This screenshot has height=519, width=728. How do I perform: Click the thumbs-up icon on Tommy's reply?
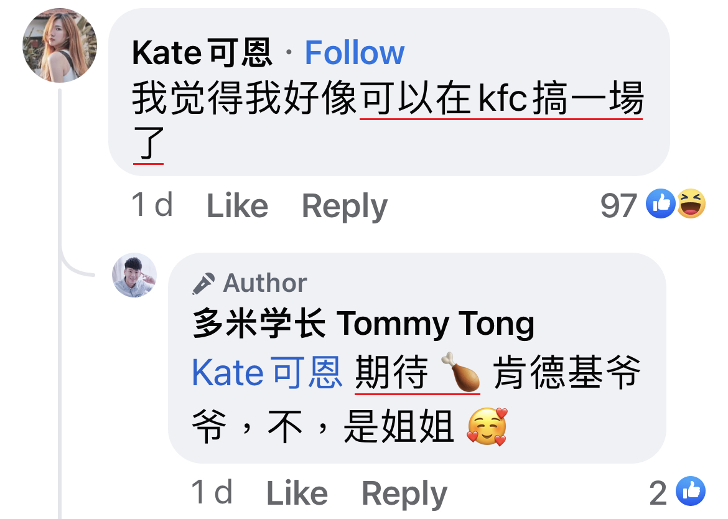click(x=691, y=491)
